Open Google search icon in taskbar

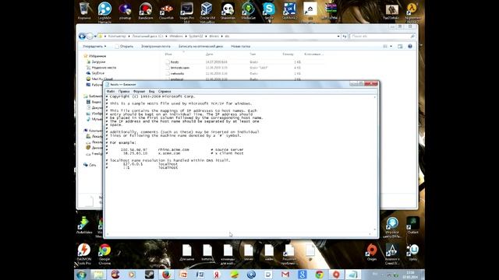302,275
